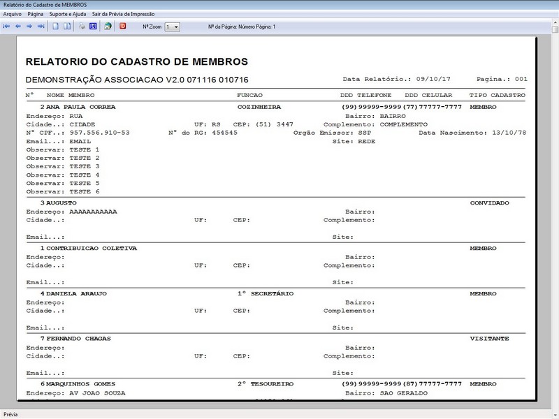The width and height of the screenshot is (559, 419).
Task: Click Bairro: SAO GERALDO text
Action: click(x=386, y=393)
